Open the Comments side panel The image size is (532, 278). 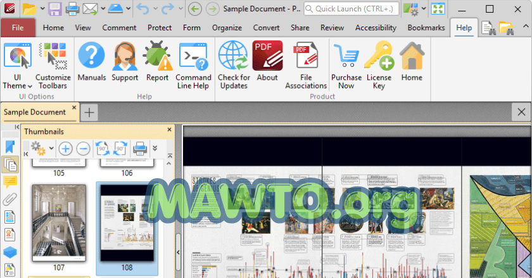[10, 182]
